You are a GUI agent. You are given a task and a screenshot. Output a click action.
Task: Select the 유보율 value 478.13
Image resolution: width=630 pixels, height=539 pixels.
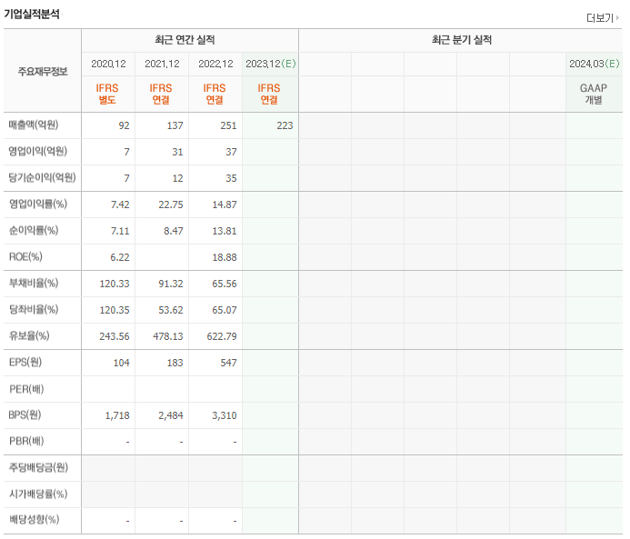(168, 336)
